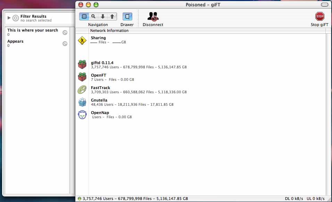Select the 'OpenFT' network row

200,77
